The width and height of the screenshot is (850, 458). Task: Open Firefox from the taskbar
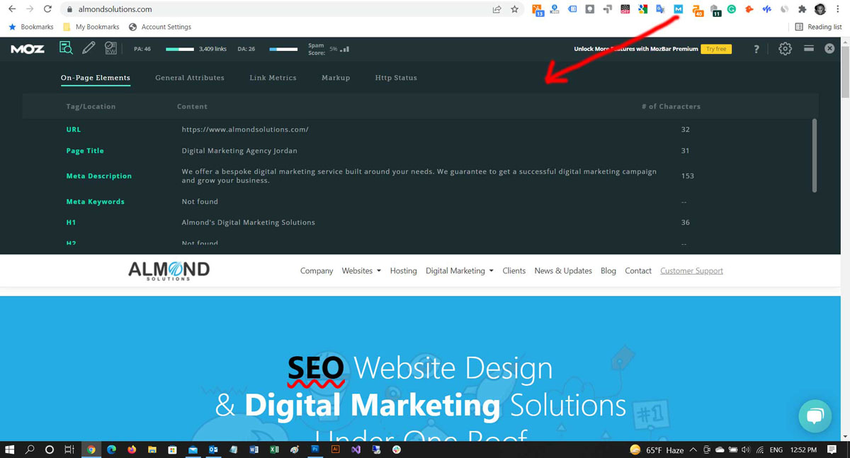tap(132, 450)
